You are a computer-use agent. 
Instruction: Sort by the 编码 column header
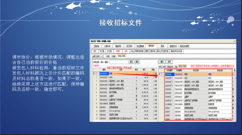pos(104,70)
